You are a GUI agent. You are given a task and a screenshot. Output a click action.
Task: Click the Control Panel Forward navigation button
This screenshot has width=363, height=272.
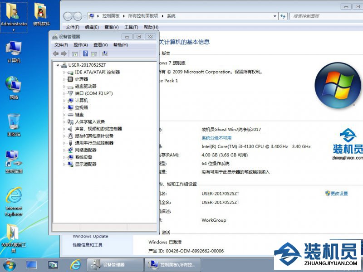pyautogui.click(x=78, y=16)
